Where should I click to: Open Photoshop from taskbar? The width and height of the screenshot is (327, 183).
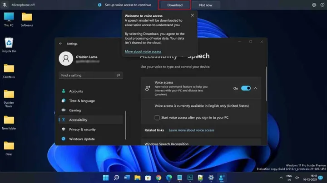coord(190,178)
